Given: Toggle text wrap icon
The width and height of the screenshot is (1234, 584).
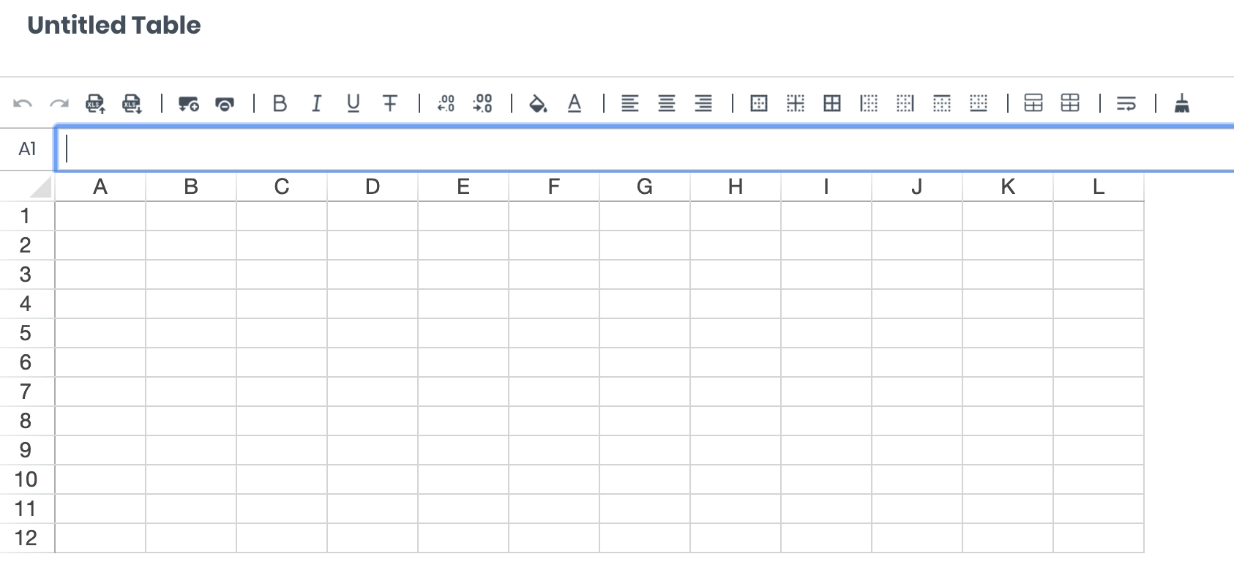Looking at the screenshot, I should [1126, 103].
